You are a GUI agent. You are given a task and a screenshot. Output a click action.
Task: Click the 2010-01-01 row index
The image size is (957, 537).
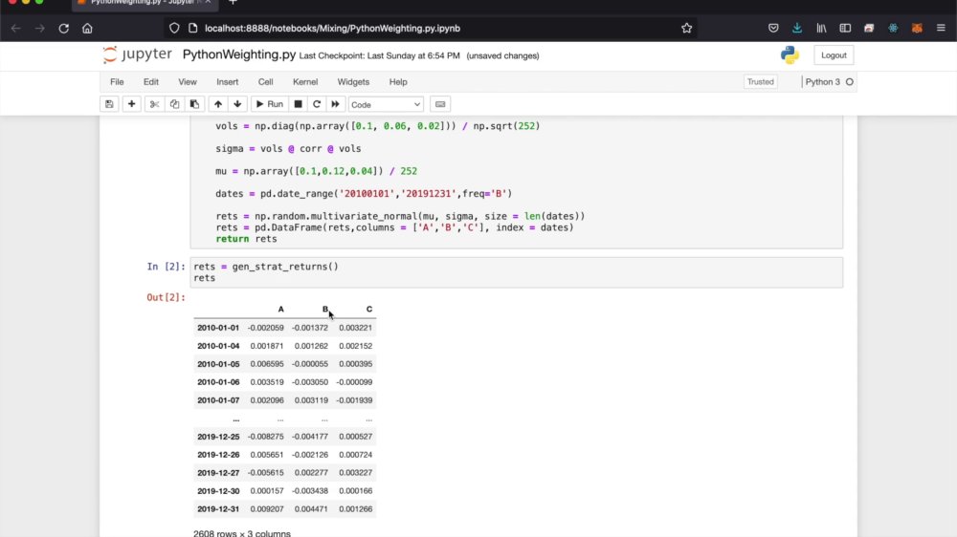coord(218,328)
